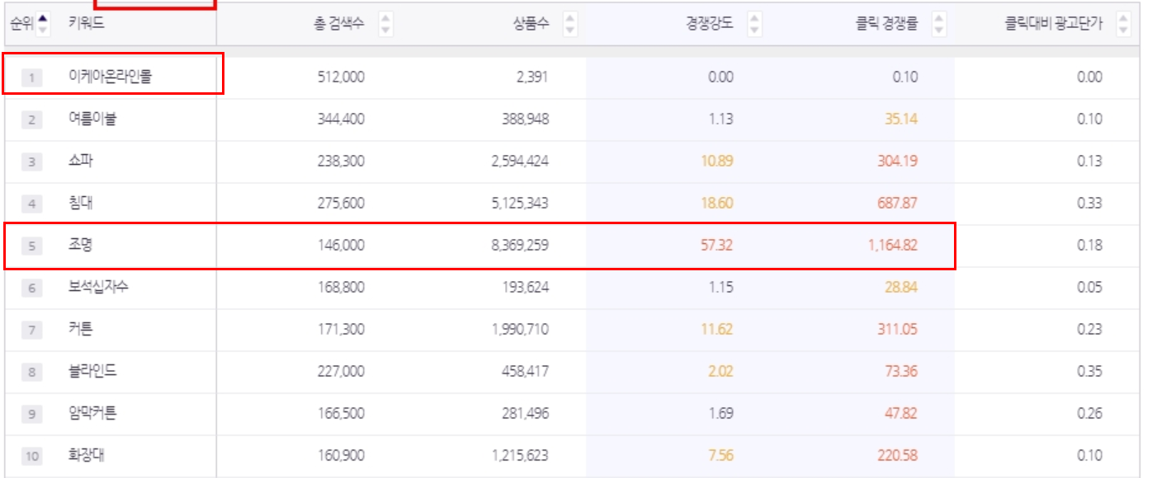Select product count 2,391
The width and height of the screenshot is (1157, 478).
[x=533, y=77]
